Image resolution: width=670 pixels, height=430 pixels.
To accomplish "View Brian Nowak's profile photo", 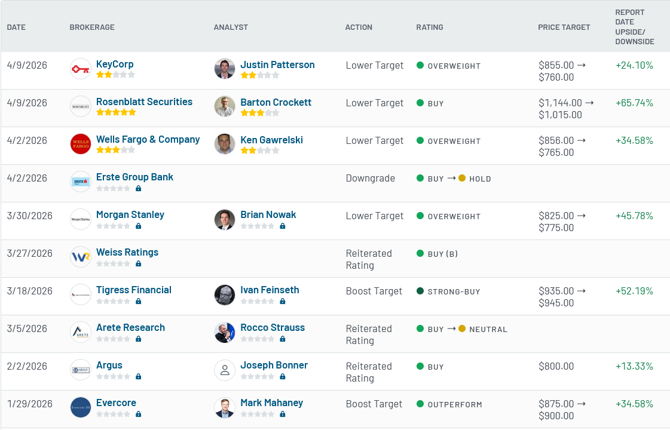I will tap(224, 219).
